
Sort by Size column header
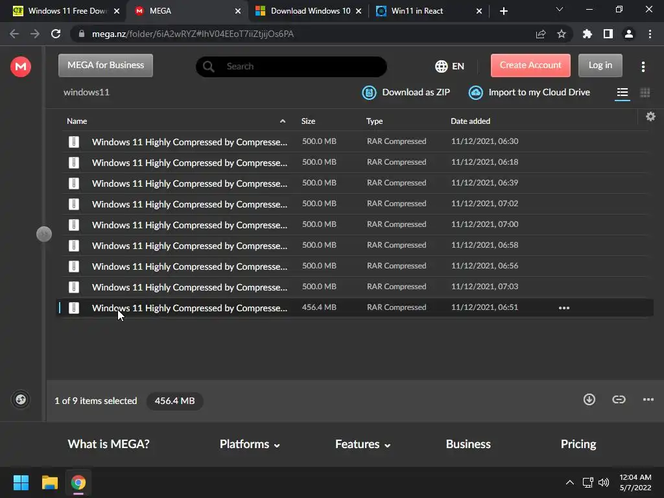point(308,121)
